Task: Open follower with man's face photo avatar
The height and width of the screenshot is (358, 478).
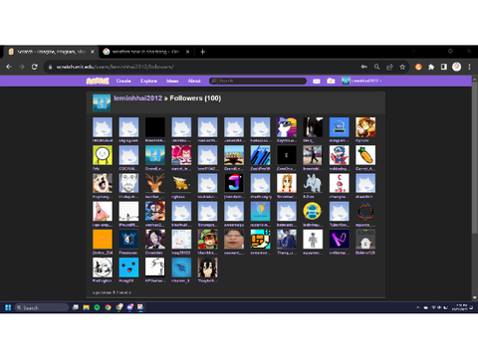Action: (234, 240)
